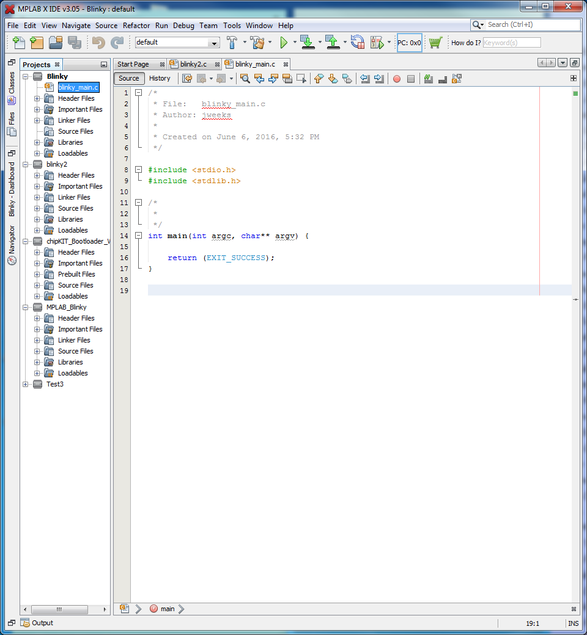Click Uncomment icon in editor toolbar
Screen dimensions: 587x635
(443, 79)
